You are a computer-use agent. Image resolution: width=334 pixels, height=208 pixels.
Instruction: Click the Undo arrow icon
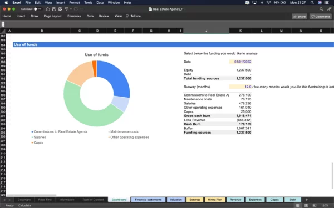[66, 9]
